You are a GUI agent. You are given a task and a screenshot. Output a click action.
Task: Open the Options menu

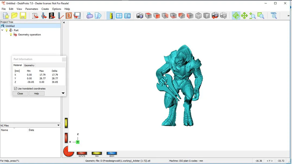click(x=57, y=9)
